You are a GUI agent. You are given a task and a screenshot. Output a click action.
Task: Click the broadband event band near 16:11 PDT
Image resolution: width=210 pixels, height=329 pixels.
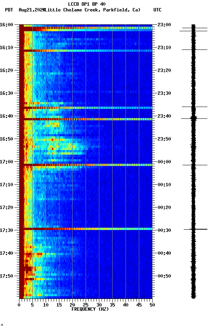point(86,51)
